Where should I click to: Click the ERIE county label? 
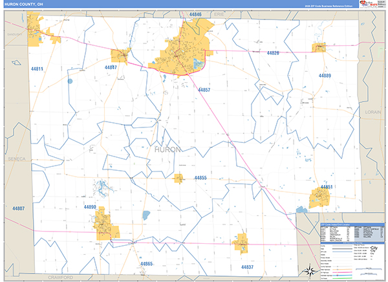[x=219, y=14]
